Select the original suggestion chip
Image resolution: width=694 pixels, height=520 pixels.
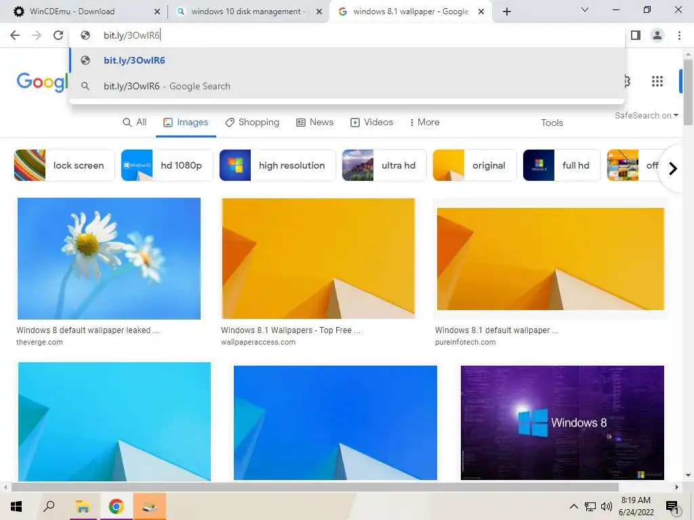click(x=474, y=165)
